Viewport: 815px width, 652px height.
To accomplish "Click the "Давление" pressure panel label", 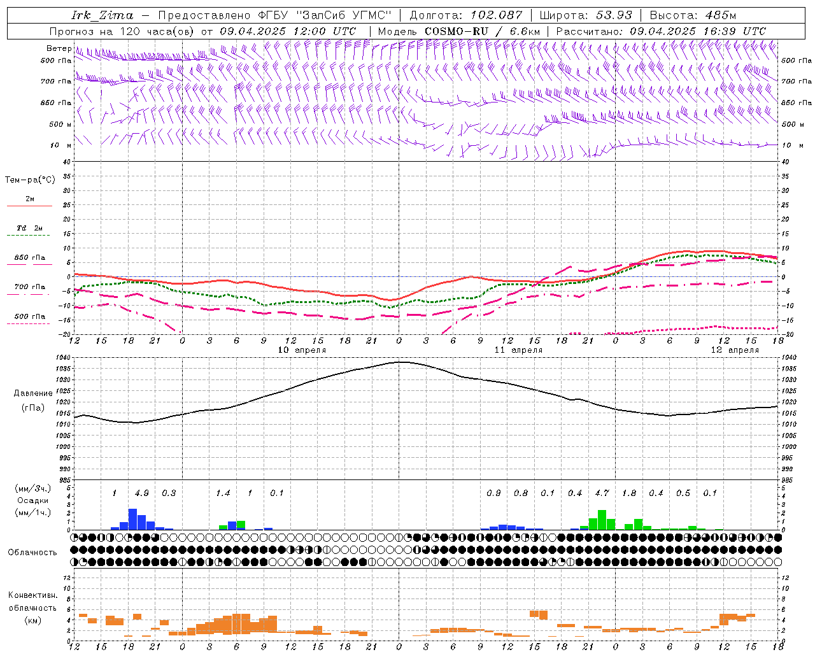I will [x=33, y=393].
